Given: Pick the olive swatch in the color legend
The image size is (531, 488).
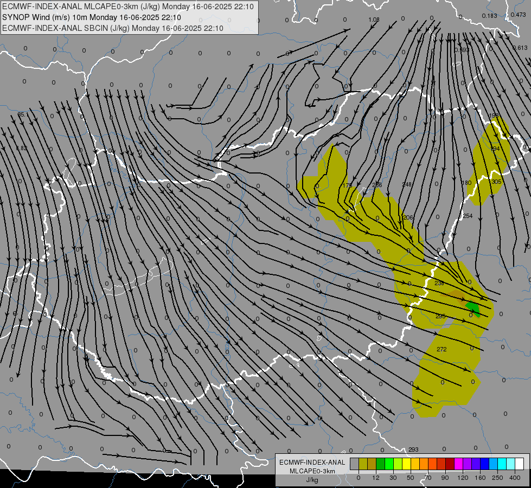Looking at the screenshot, I should (x=363, y=464).
